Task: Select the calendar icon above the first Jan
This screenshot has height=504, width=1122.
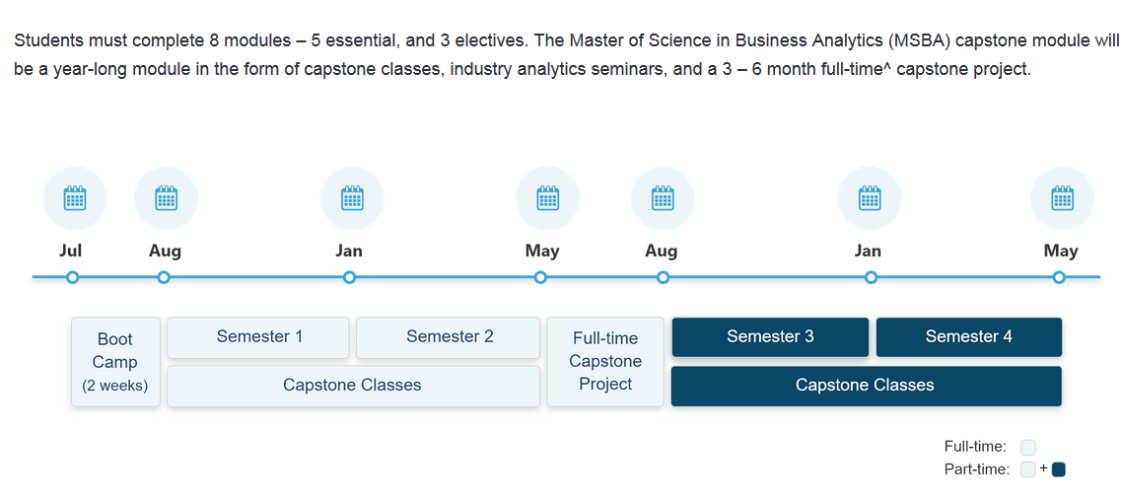Action: [352, 198]
